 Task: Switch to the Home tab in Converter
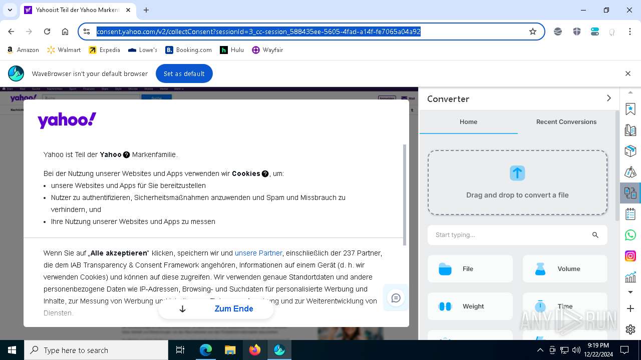[x=468, y=122]
